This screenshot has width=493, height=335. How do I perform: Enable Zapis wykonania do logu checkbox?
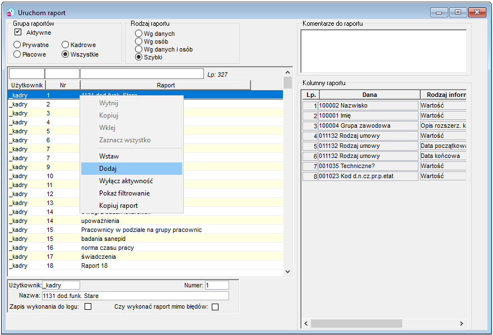coord(88,306)
